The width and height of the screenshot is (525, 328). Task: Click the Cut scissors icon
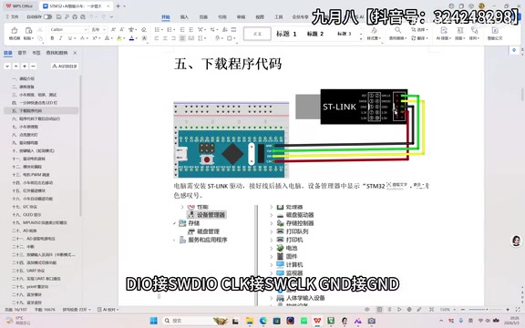(40, 30)
